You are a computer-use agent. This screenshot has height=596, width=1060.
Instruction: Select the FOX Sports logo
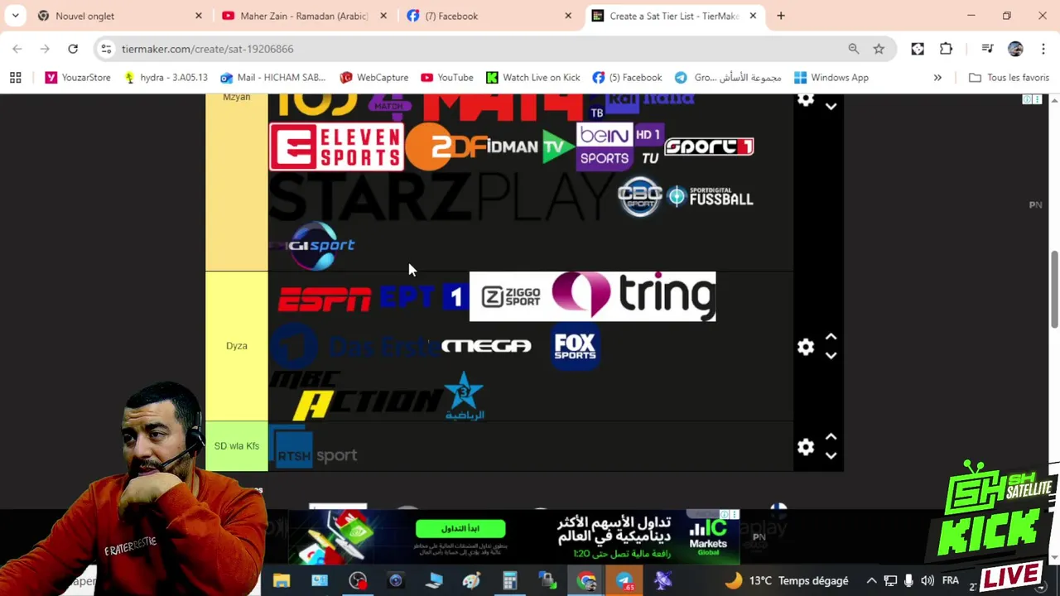tap(575, 346)
